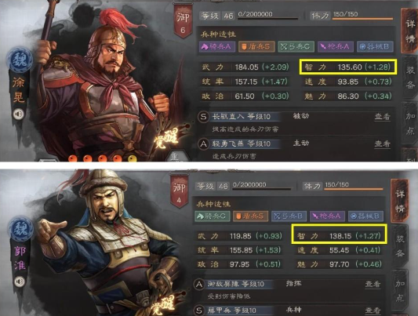The width and height of the screenshot is (418, 316).
Task: Open Xu Huang's 详情 tab
Action: tap(409, 31)
